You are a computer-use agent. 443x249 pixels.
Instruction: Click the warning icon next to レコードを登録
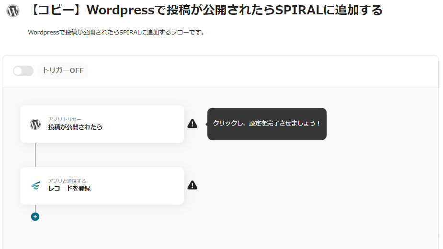193,185
